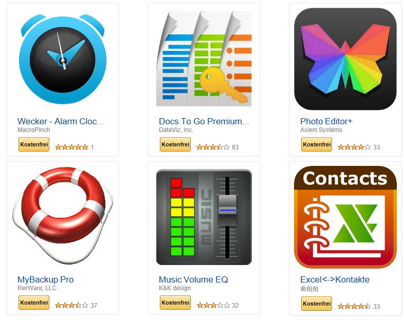Click Wecker - Alarm Clock title link
The image size is (404, 320).
(61, 121)
